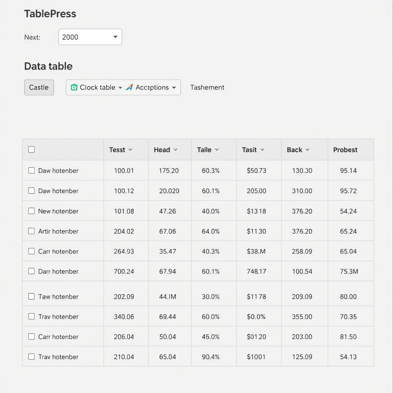Click the Tasit column header label
This screenshot has width=393, height=393.
249,150
